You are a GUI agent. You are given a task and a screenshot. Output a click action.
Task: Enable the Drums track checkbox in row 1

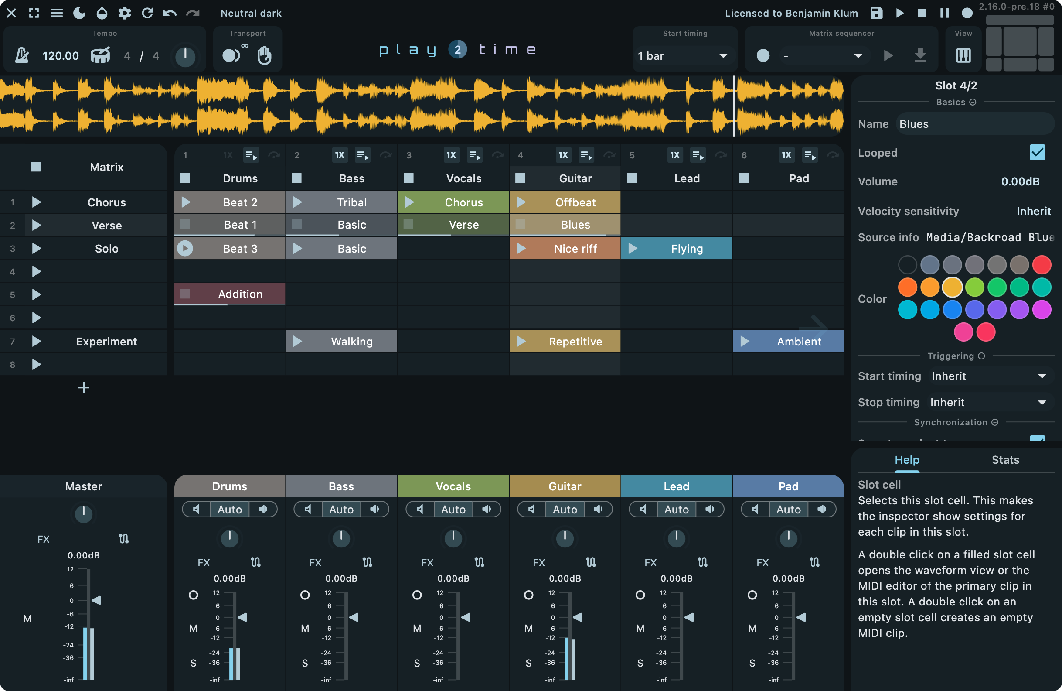[184, 178]
